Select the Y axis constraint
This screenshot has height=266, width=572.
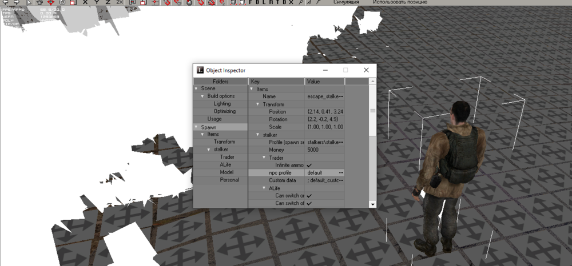pos(96,2)
